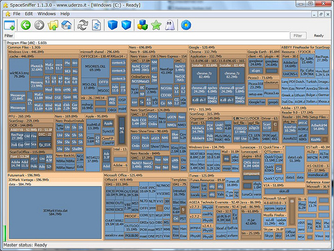Click the first blue cube icon
The image size is (334, 251).
tap(113, 25)
